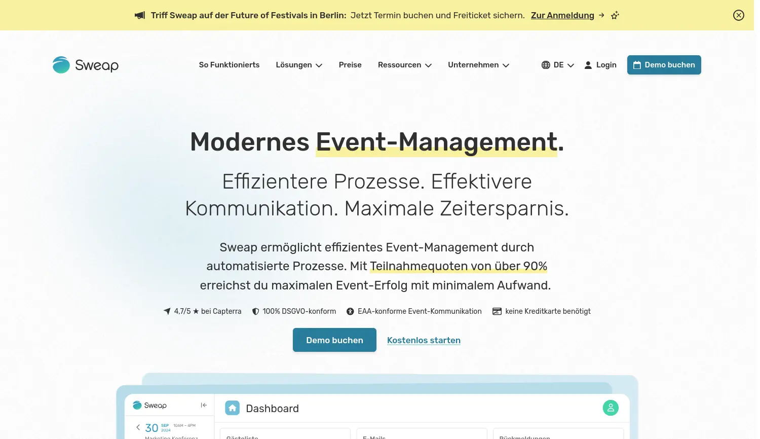Go to previous date in dashboard preview
760x439 pixels.
pos(138,427)
